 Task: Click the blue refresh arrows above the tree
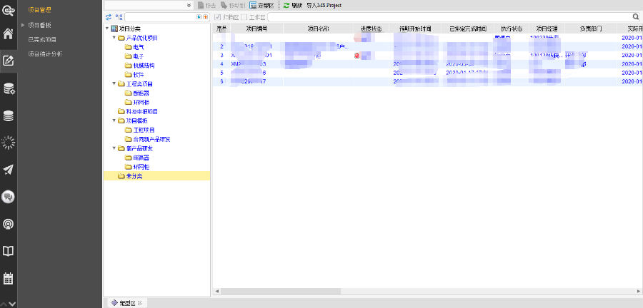(109, 17)
